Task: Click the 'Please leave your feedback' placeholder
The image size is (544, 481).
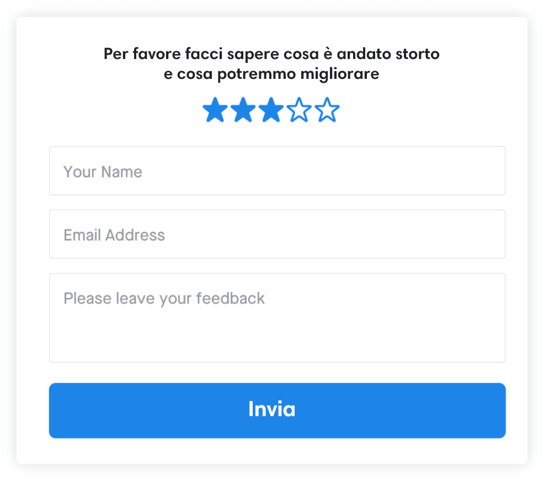Action: [164, 298]
